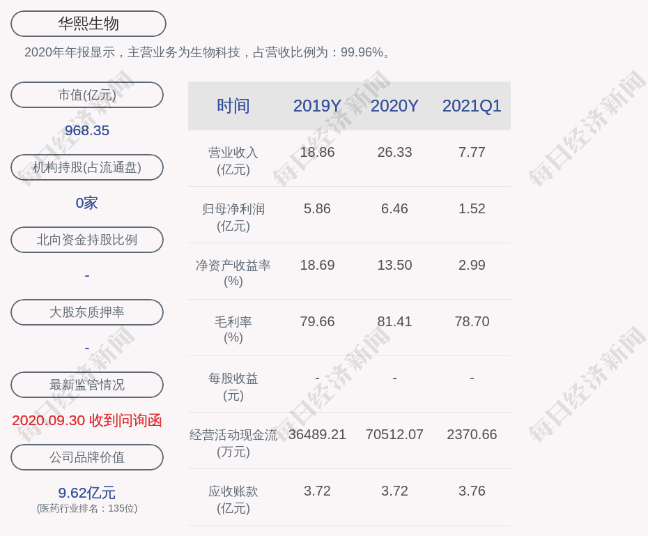648x536 pixels.
Task: Click the 每股收益(元) row label
Action: [x=233, y=387]
